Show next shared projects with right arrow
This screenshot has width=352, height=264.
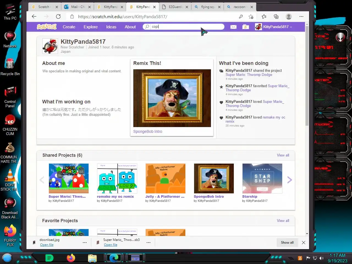click(290, 180)
